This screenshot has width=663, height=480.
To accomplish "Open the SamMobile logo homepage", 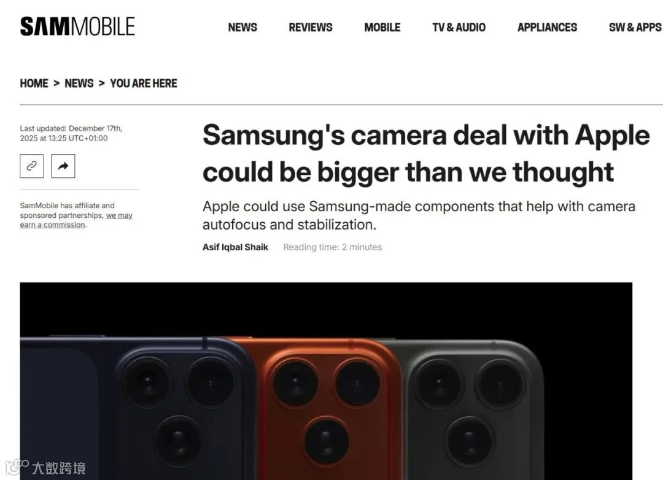I will tap(77, 26).
